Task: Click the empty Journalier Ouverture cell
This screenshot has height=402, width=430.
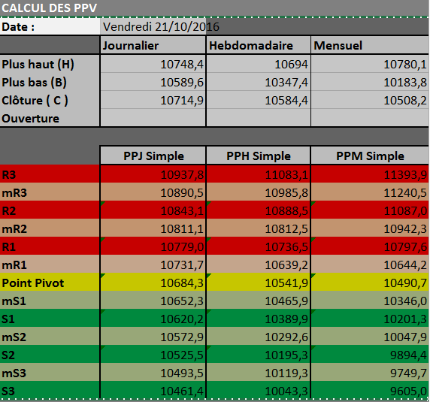Action: coord(153,118)
